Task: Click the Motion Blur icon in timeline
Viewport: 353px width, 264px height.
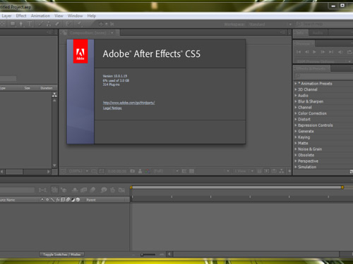Action: click(x=92, y=190)
